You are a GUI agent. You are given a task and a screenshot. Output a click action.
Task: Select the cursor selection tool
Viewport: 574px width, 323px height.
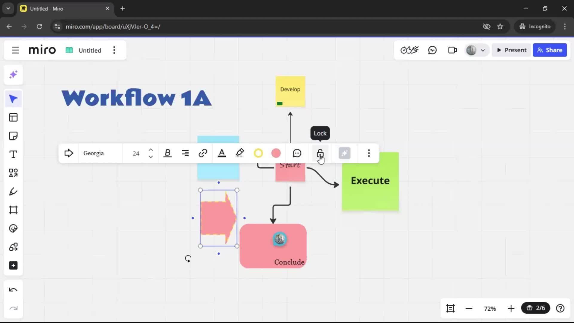tap(13, 99)
